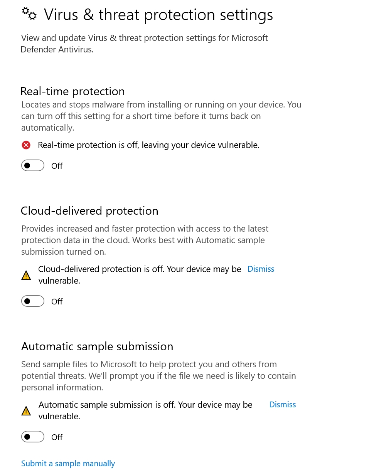Turn on the Real-time protection toggle
Viewport: 374px width, 474px height.
coord(33,166)
